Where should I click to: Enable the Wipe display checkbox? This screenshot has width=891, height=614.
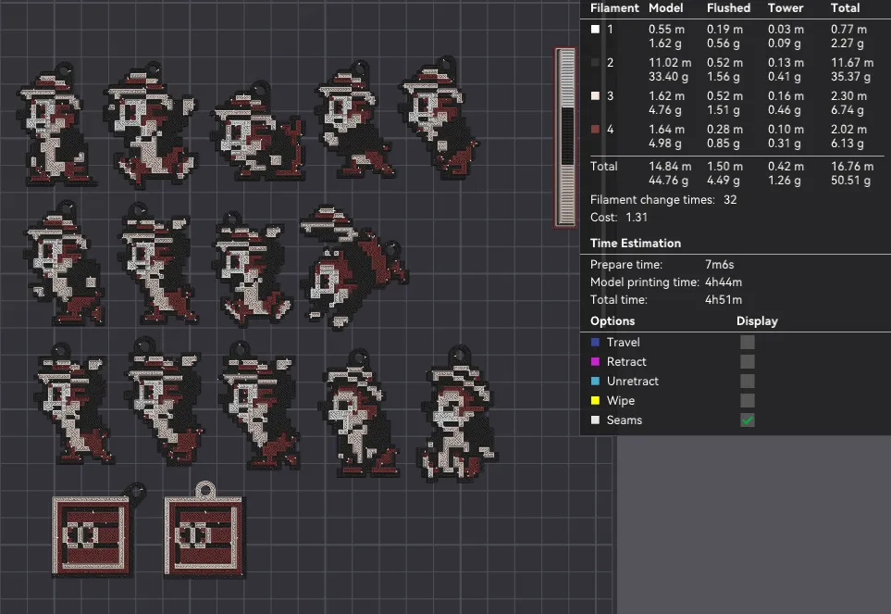[x=748, y=401]
